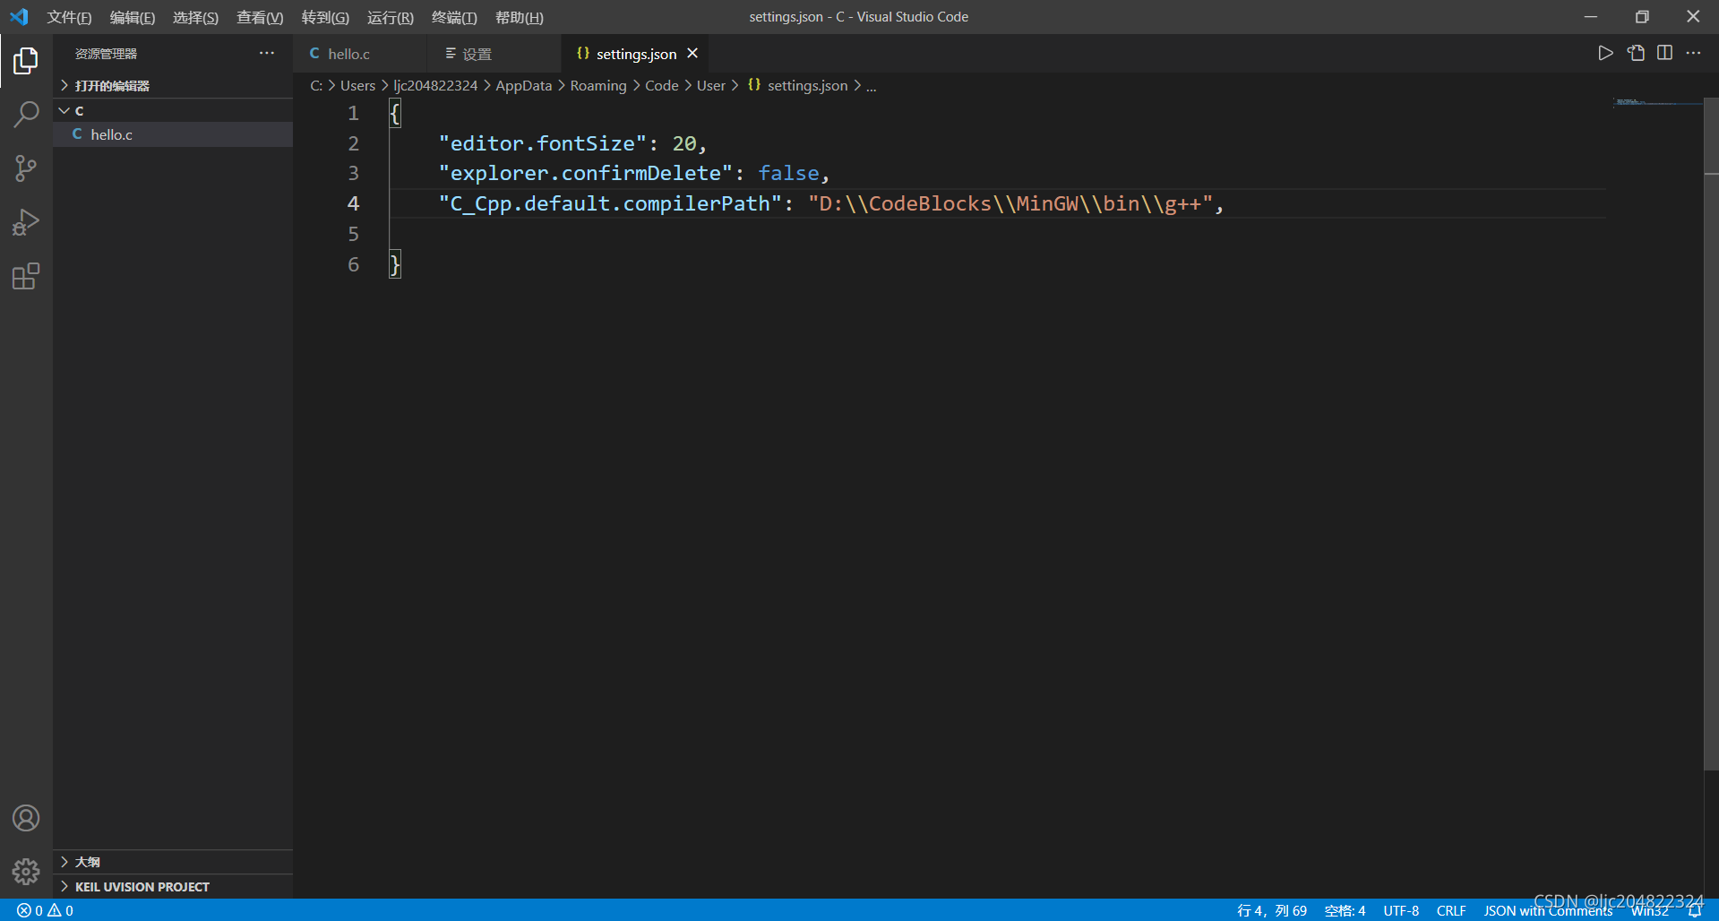Open ljc204822324 breadcrumb dropdown
Image resolution: width=1719 pixels, height=921 pixels.
(x=435, y=86)
